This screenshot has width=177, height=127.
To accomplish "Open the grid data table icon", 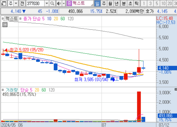I will 5,25.
